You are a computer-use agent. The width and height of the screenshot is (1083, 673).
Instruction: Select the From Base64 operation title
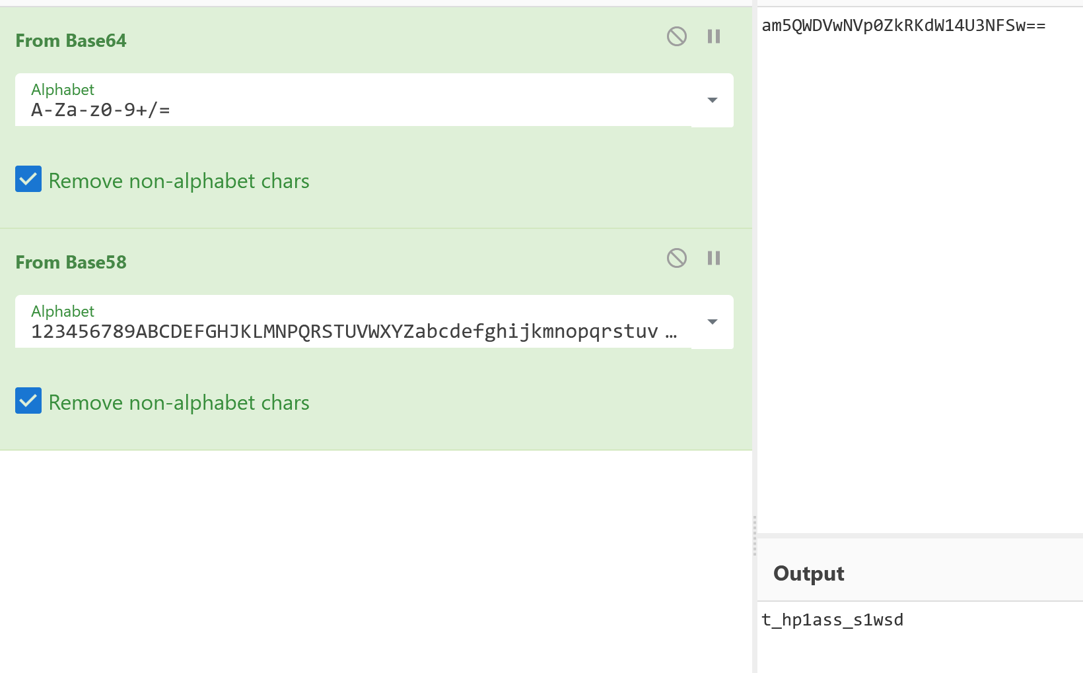(71, 41)
